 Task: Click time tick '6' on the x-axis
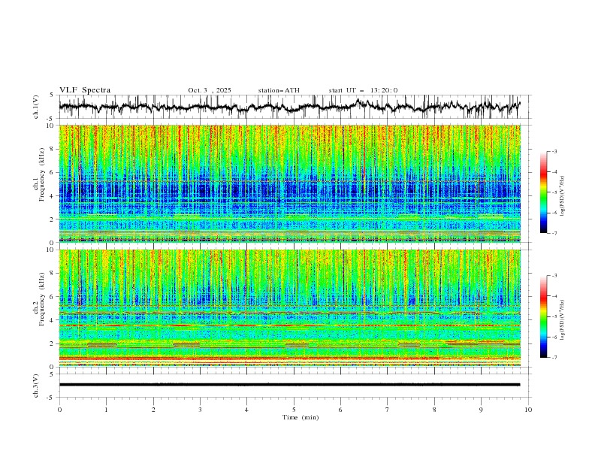340,410
